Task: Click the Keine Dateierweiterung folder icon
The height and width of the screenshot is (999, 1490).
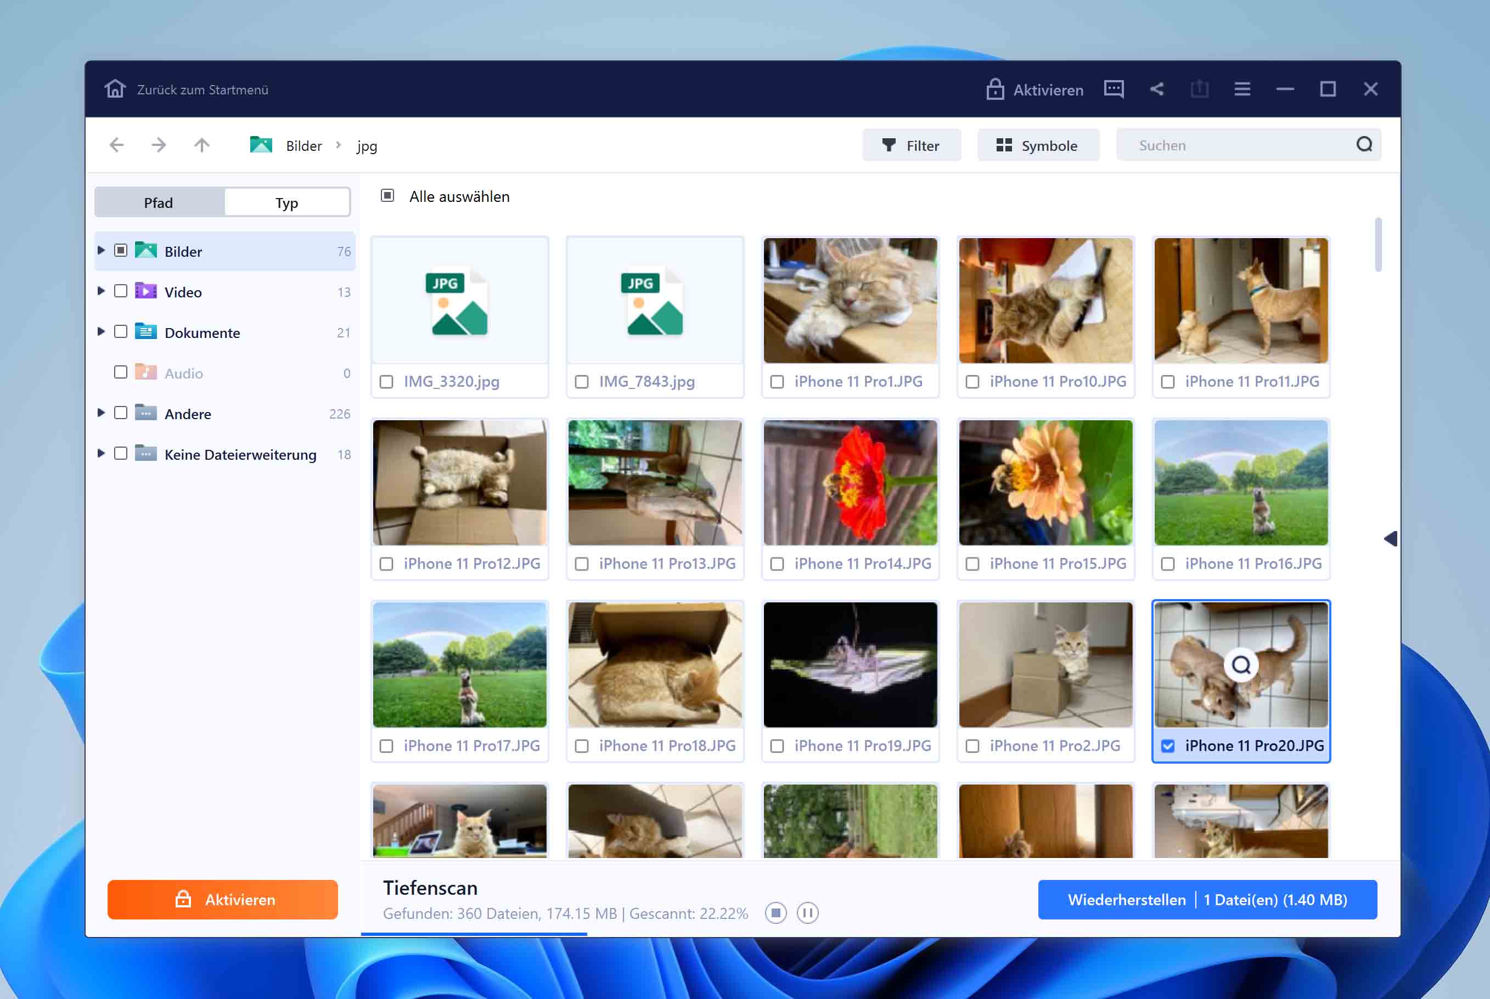Action: [146, 454]
